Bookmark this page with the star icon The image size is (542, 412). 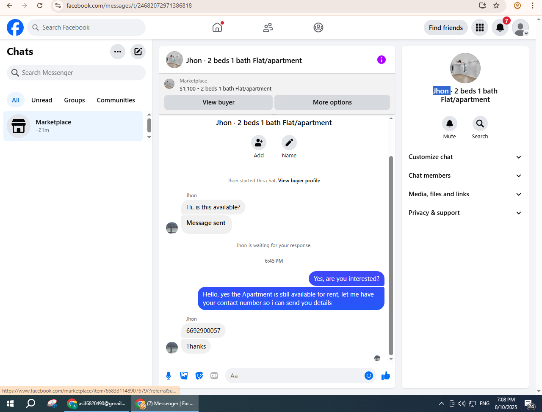(496, 5)
